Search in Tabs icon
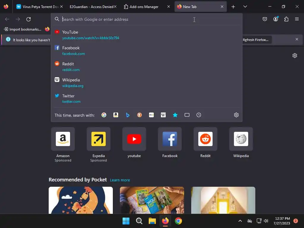The height and width of the screenshot is (228, 304). (187, 115)
